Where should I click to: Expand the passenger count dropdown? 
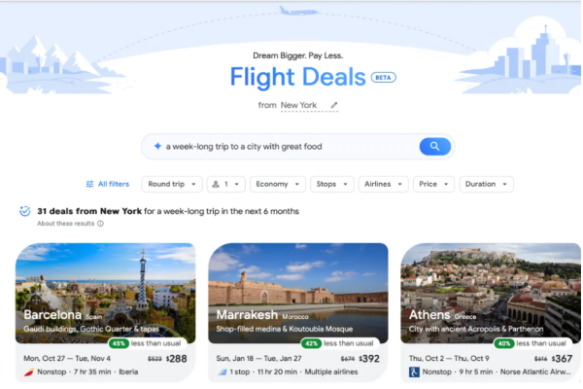[225, 184]
